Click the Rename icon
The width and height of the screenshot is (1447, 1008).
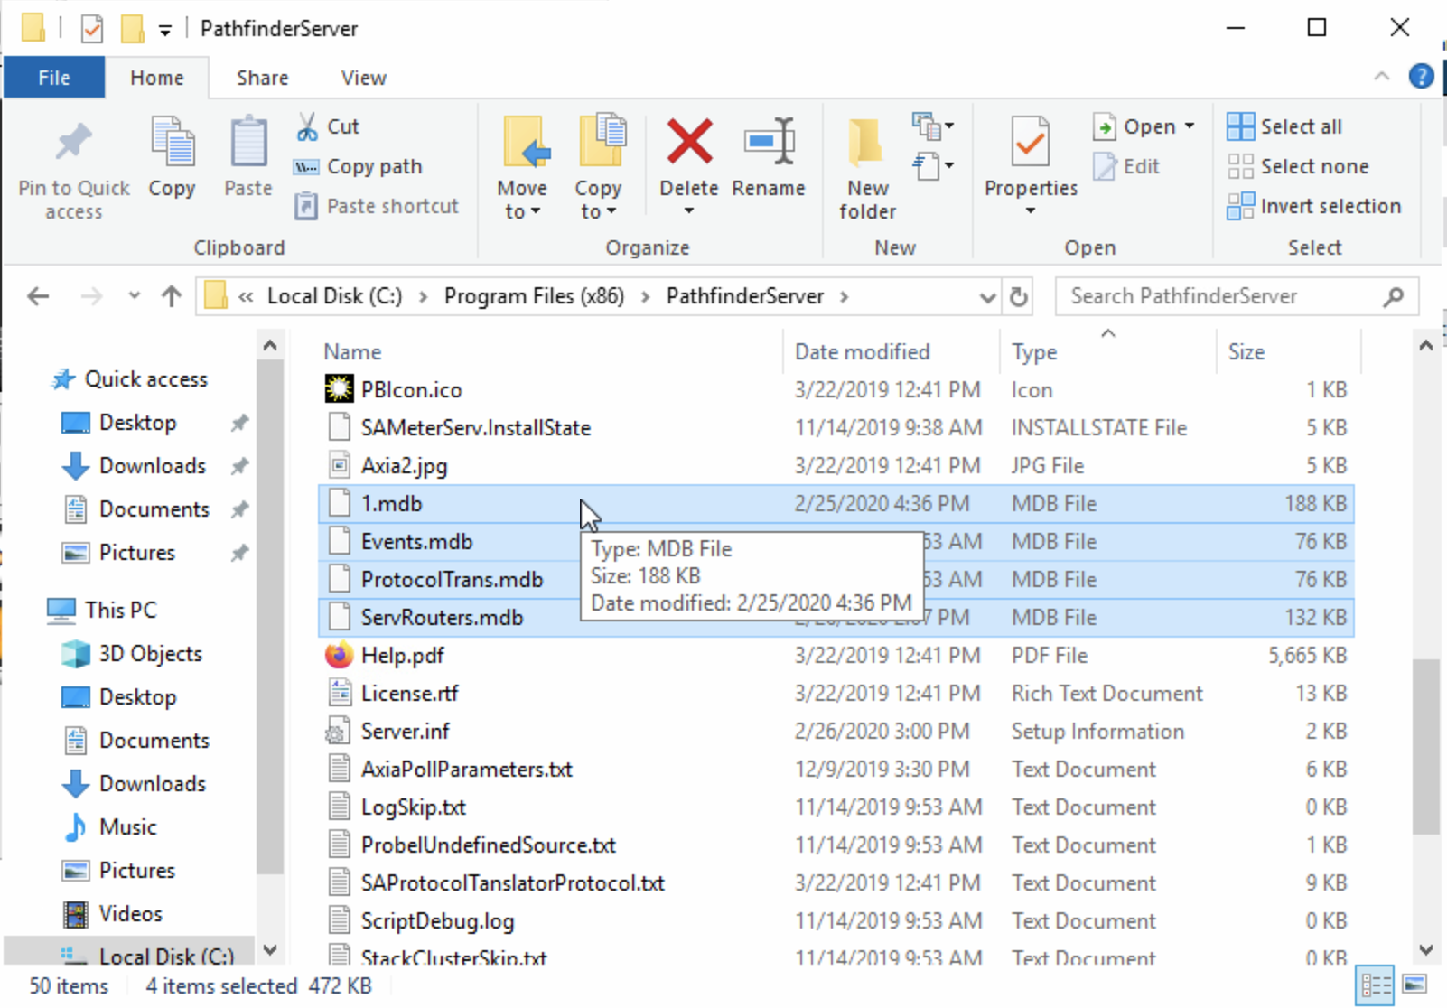coord(769,143)
